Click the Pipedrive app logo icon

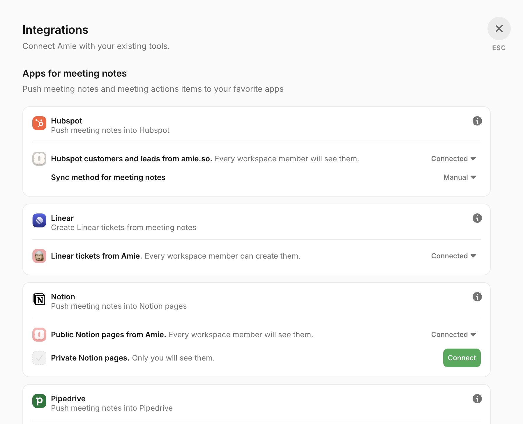(x=39, y=401)
